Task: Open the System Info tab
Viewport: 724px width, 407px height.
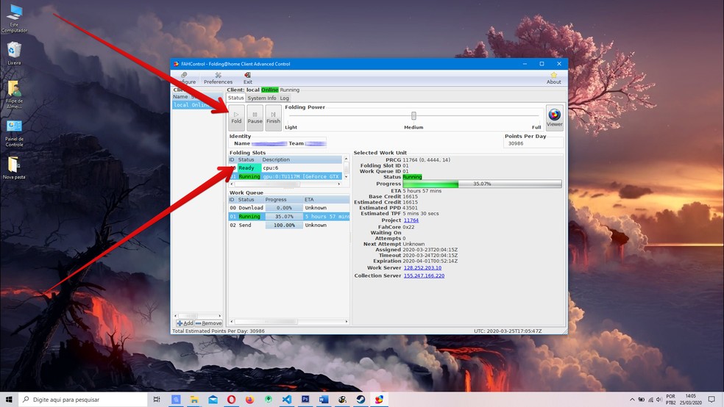Action: tap(262, 98)
